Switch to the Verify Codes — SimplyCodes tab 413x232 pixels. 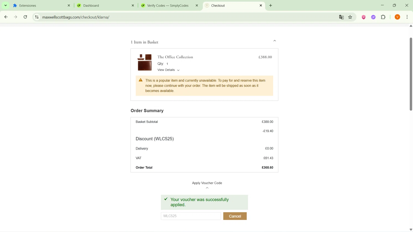(169, 5)
